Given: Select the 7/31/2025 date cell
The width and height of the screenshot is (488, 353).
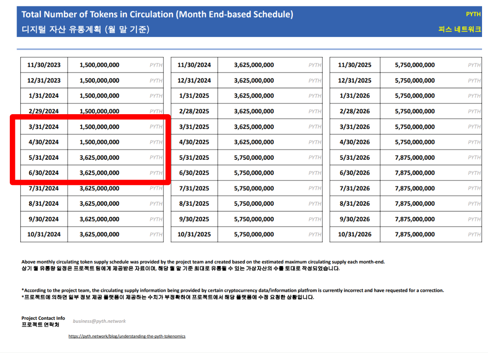Looking at the screenshot, I should point(194,188).
